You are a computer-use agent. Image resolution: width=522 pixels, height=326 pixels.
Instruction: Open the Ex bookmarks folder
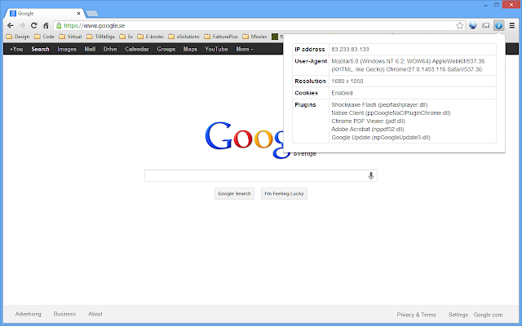tap(126, 37)
